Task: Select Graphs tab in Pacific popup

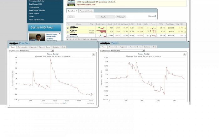Action: point(104,47)
